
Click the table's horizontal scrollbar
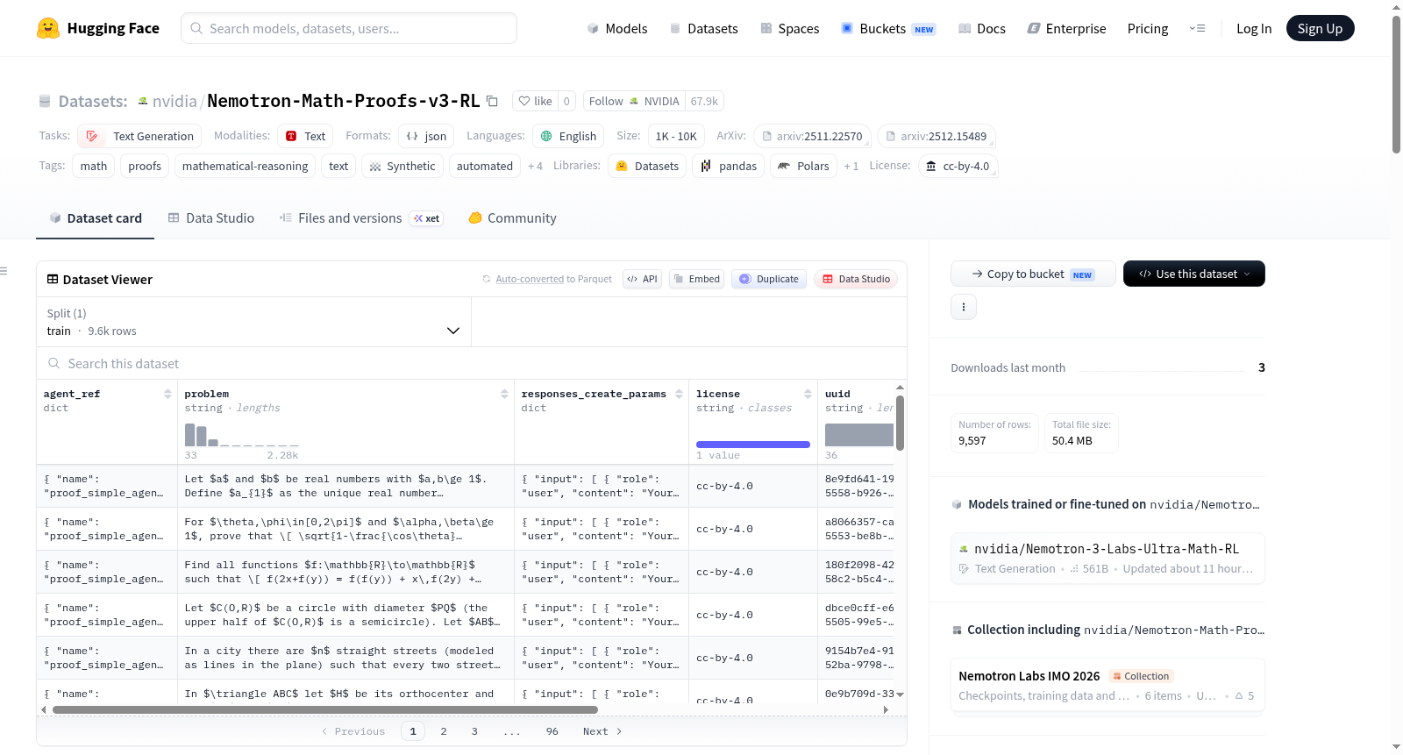coord(325,710)
